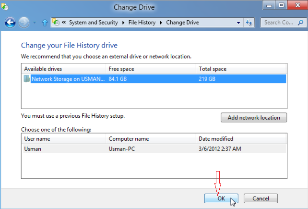Viewport: 308px width, 209px height.
Task: Click the blue Back arrow button
Action: point(10,23)
